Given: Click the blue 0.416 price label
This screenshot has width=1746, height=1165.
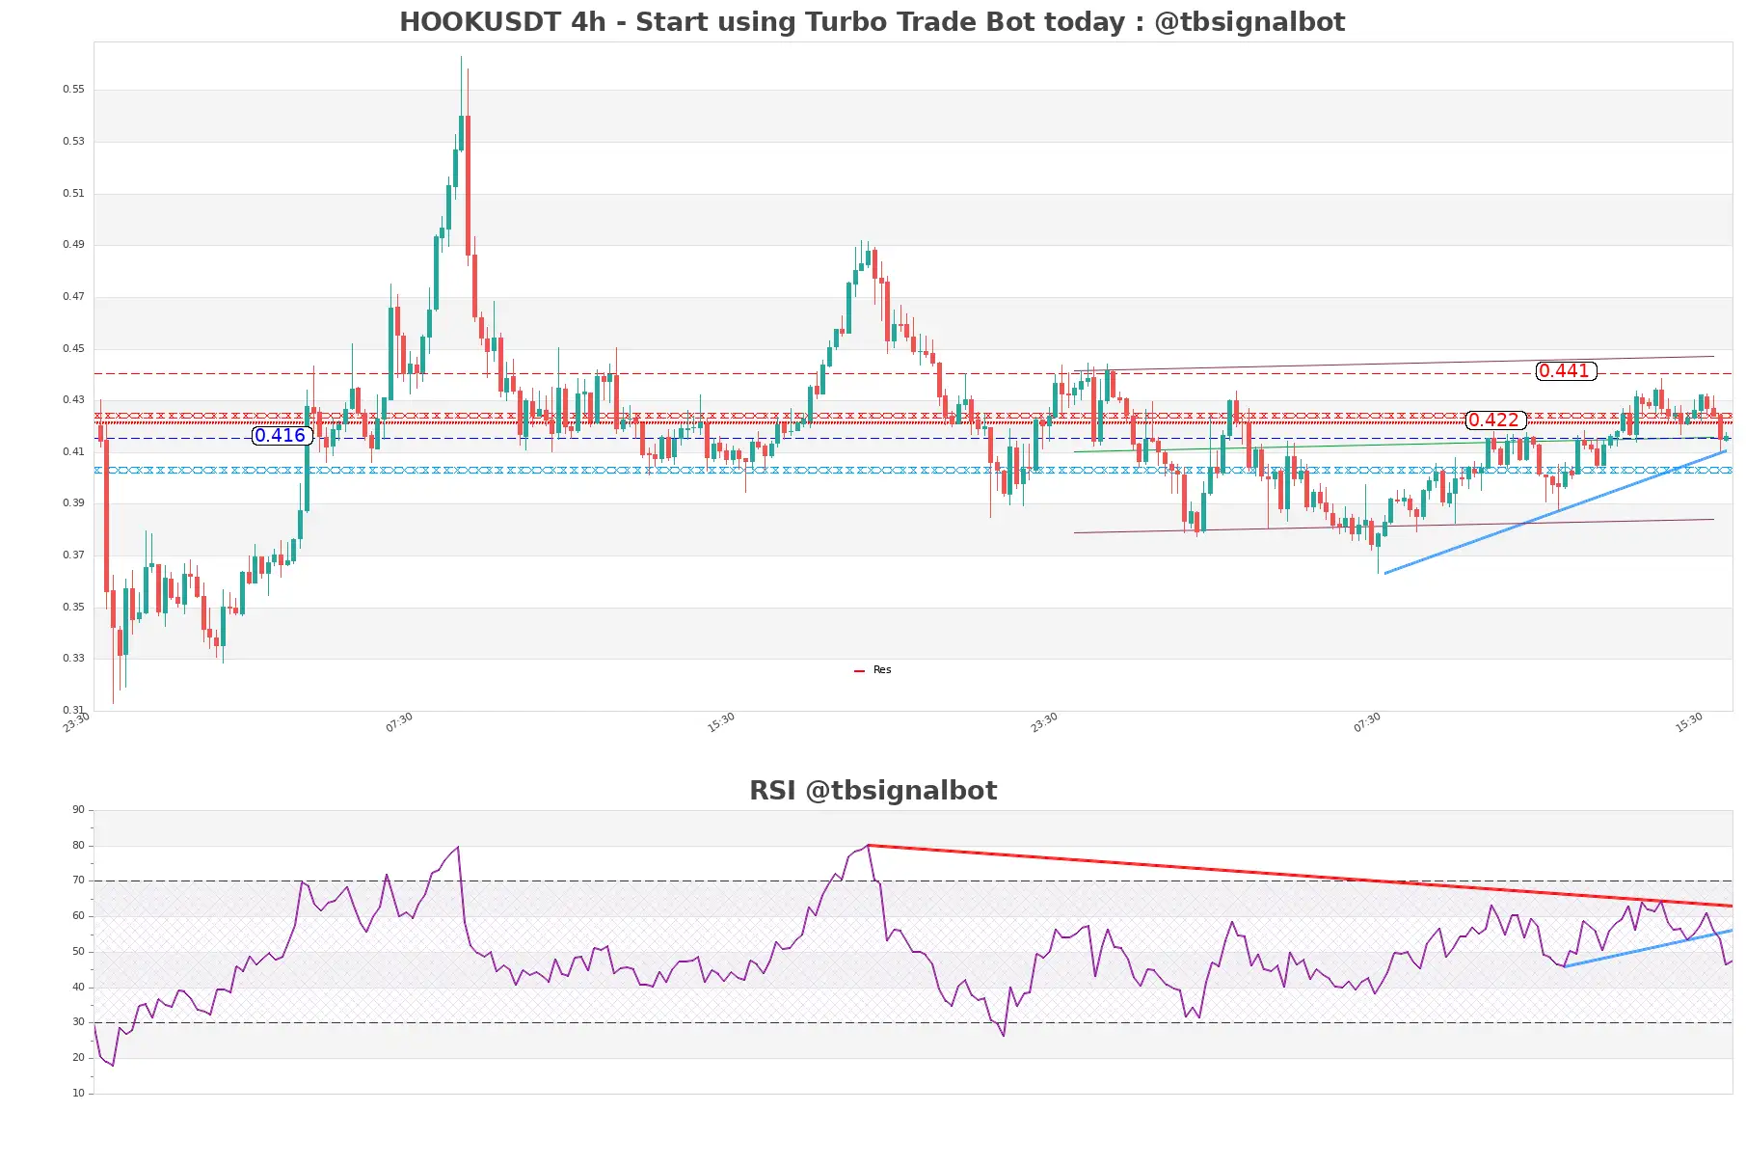Looking at the screenshot, I should click(282, 436).
